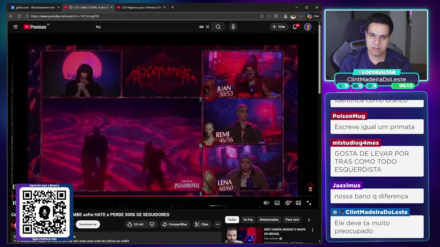Screen dimensions: 440x247
Task: Open the NÓS VAMOS MUDAR O MAPA DO BRASIL title
Action: [285, 232]
